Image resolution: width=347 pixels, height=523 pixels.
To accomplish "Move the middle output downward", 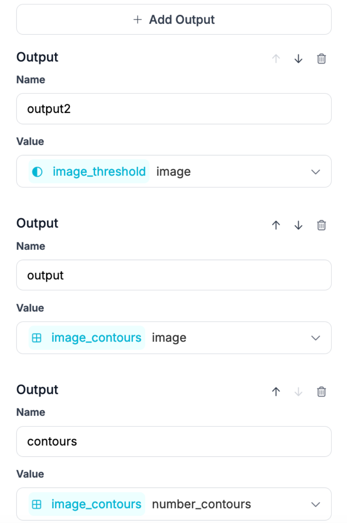I will [x=298, y=225].
